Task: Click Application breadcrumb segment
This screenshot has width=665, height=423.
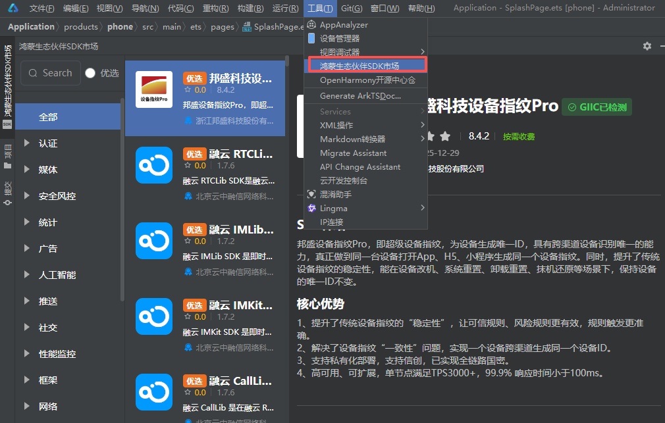Action: point(31,27)
